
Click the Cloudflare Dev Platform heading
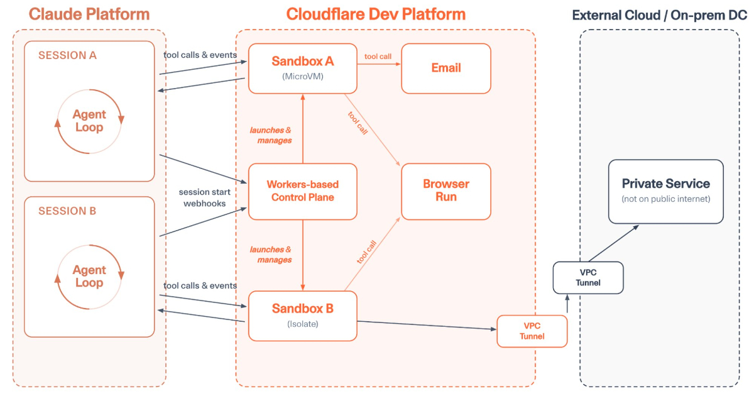click(x=376, y=14)
